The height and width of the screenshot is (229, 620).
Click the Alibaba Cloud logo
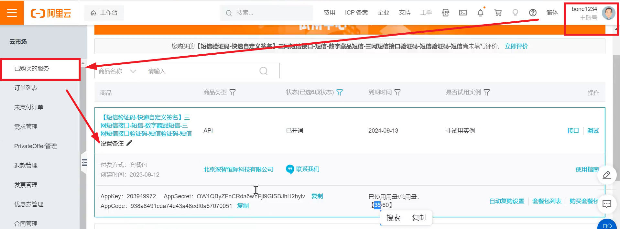51,13
